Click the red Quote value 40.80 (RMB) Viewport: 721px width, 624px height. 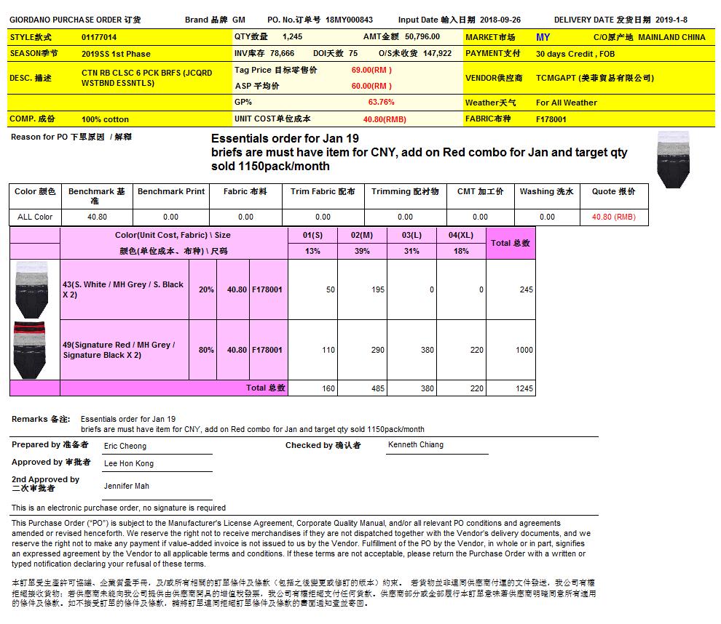point(613,217)
